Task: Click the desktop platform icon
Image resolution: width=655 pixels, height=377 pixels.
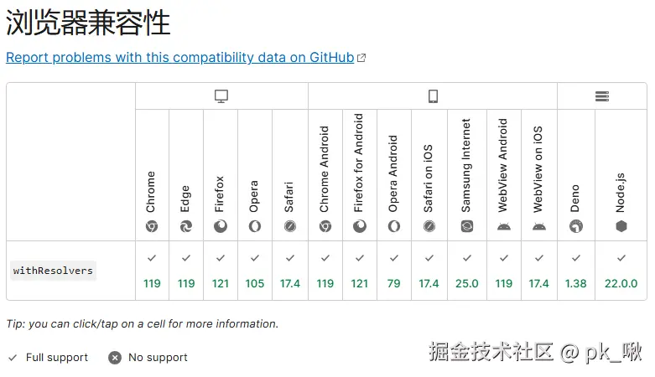Action: (x=221, y=96)
